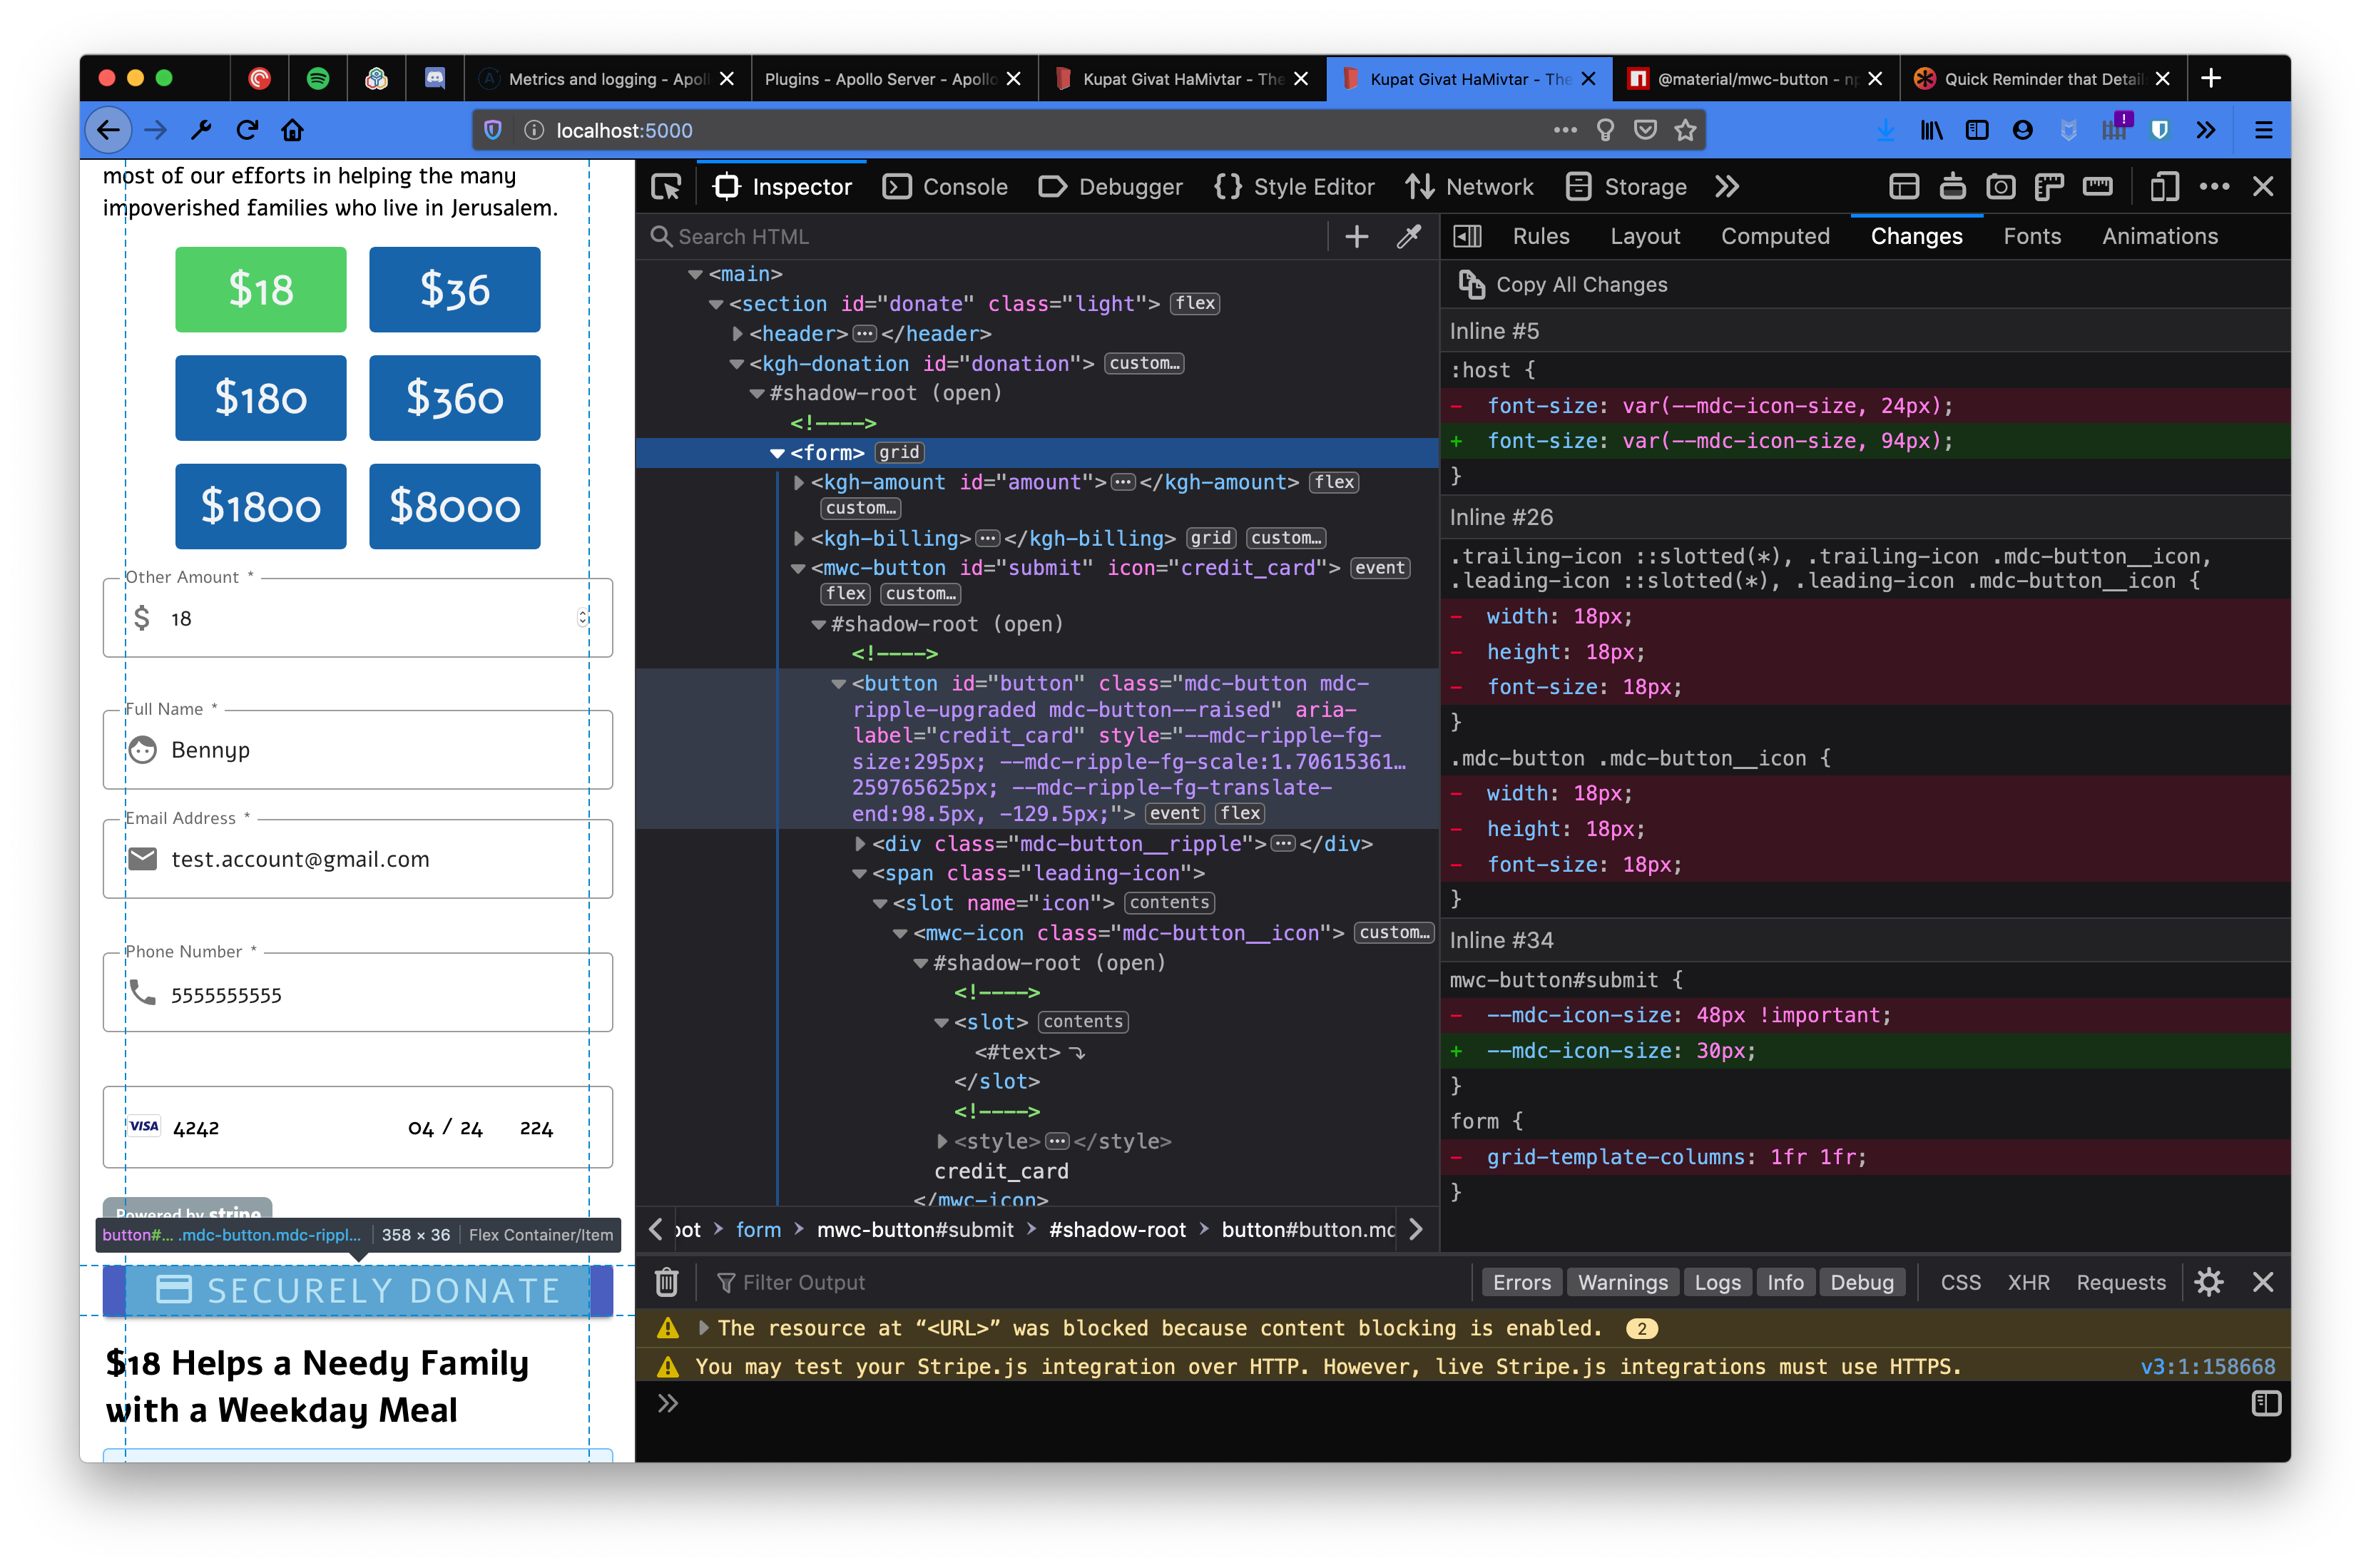Open the DevTools customize menu (three dots)
The width and height of the screenshot is (2371, 1568).
2215,186
